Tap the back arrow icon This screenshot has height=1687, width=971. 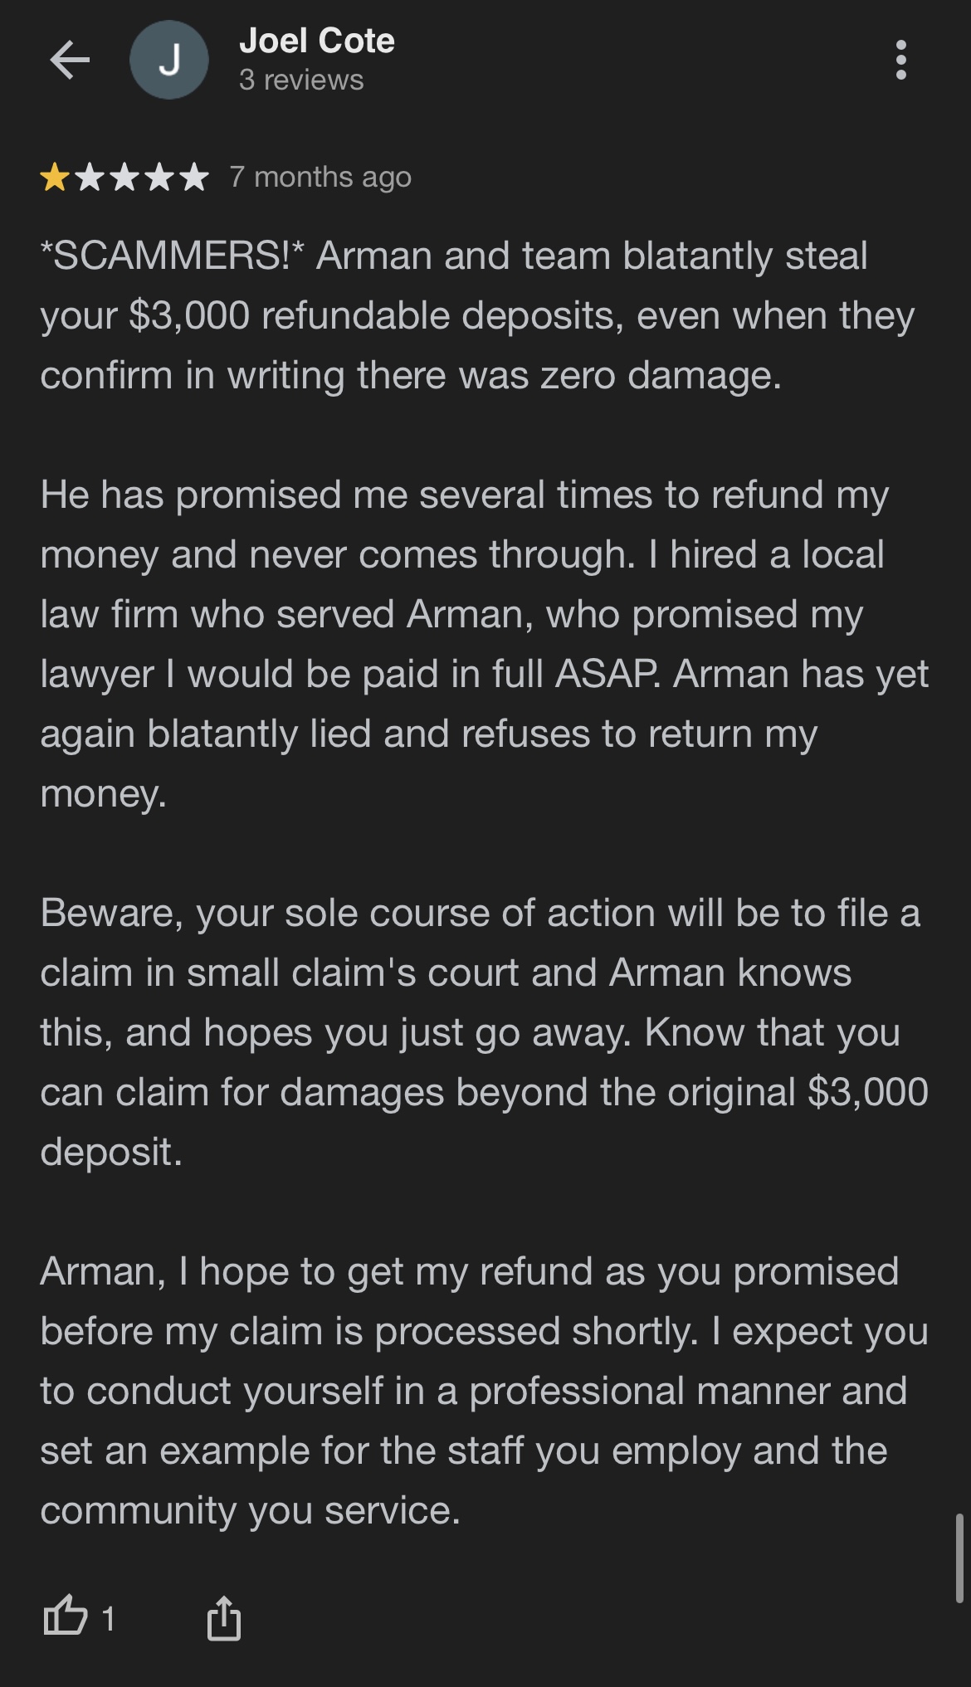70,60
